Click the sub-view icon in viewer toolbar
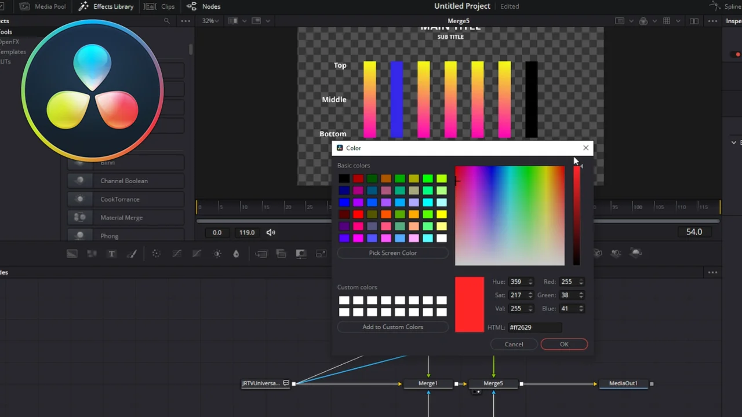This screenshot has width=742, height=417. [256, 21]
